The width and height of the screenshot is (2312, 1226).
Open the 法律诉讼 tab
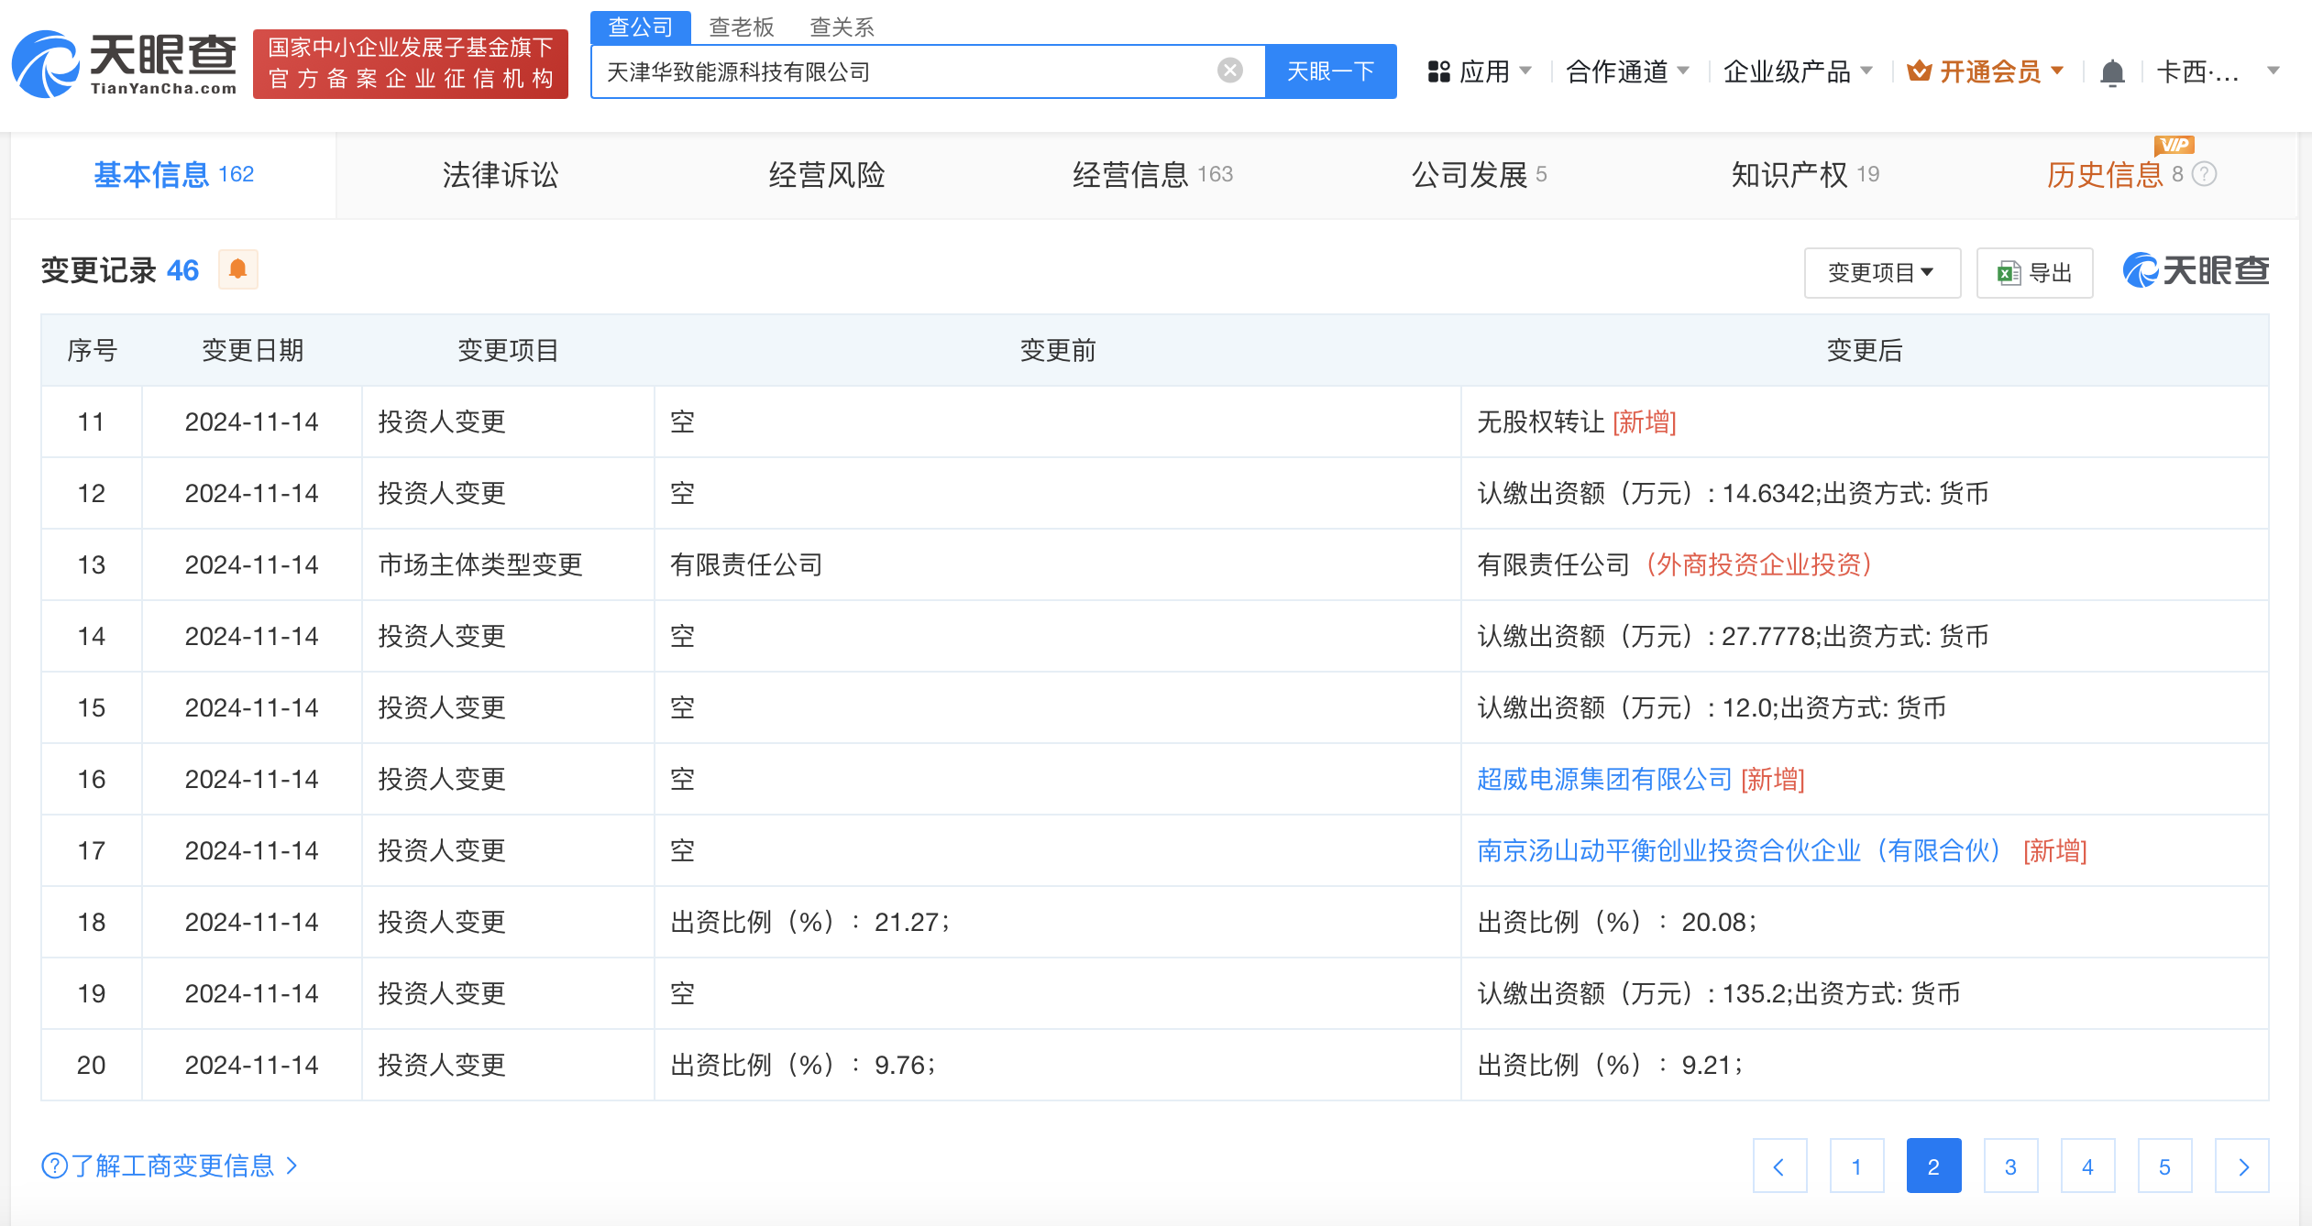499,175
